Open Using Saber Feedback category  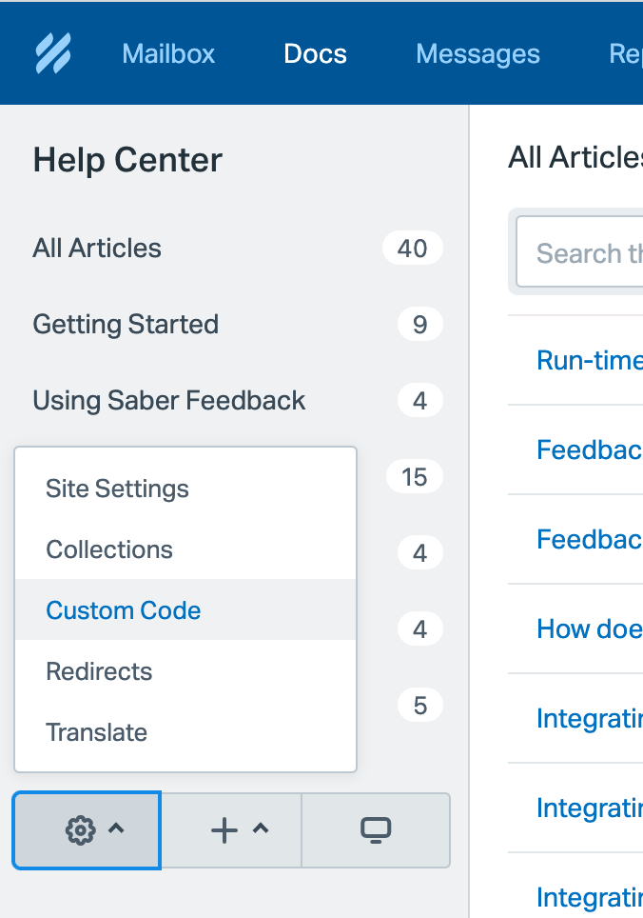(168, 401)
